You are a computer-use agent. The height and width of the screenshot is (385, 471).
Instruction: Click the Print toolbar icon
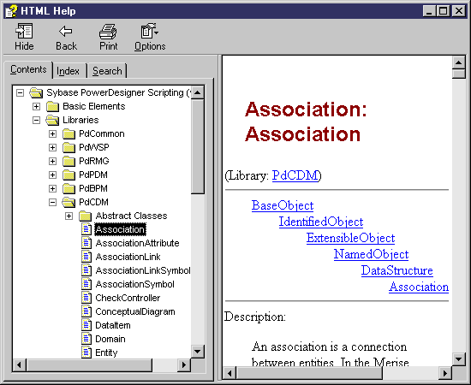(x=108, y=31)
